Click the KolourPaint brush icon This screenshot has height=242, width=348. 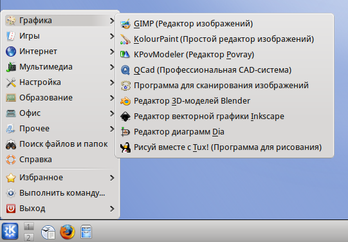point(125,39)
